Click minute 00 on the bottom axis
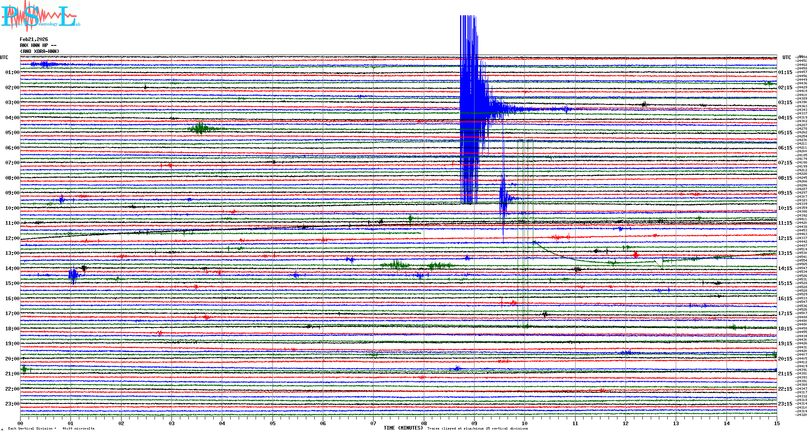 21,423
